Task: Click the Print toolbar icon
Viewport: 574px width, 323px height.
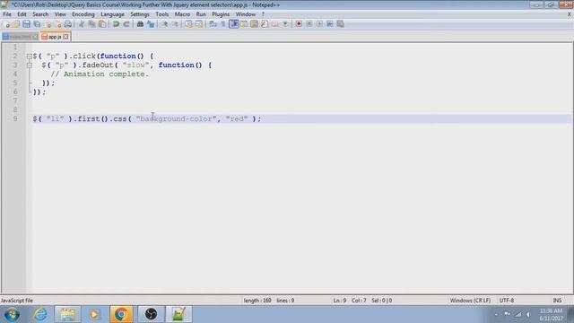Action: [68, 24]
